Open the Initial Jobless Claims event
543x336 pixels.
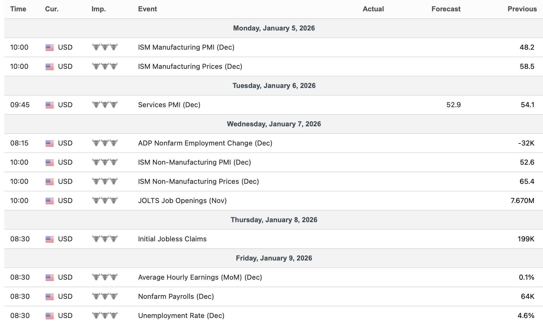click(172, 239)
